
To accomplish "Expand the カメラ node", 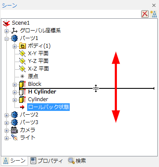I will 6,130.
